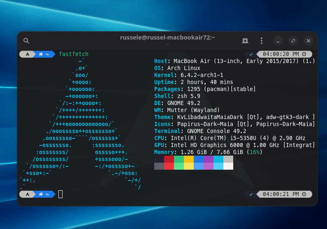Click the Memory: 1.26 GiB / 7.66 GiB line

(x=208, y=152)
